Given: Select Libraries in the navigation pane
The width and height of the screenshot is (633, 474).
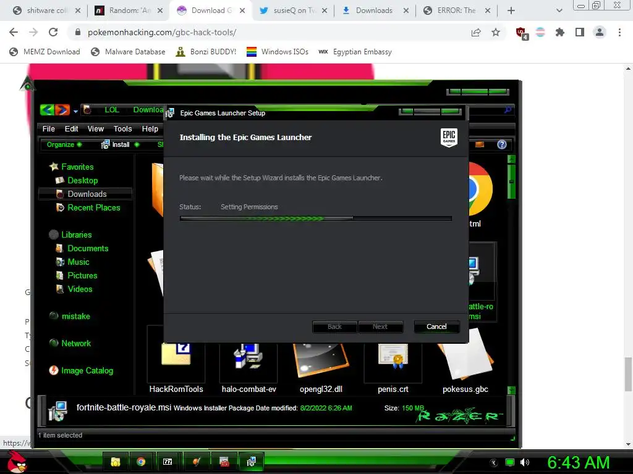Looking at the screenshot, I should (70, 235).
